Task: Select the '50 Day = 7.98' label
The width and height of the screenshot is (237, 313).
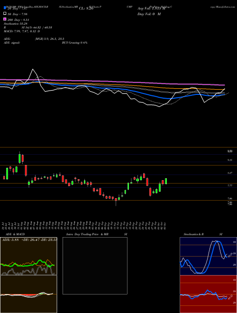Action: coord(18,14)
